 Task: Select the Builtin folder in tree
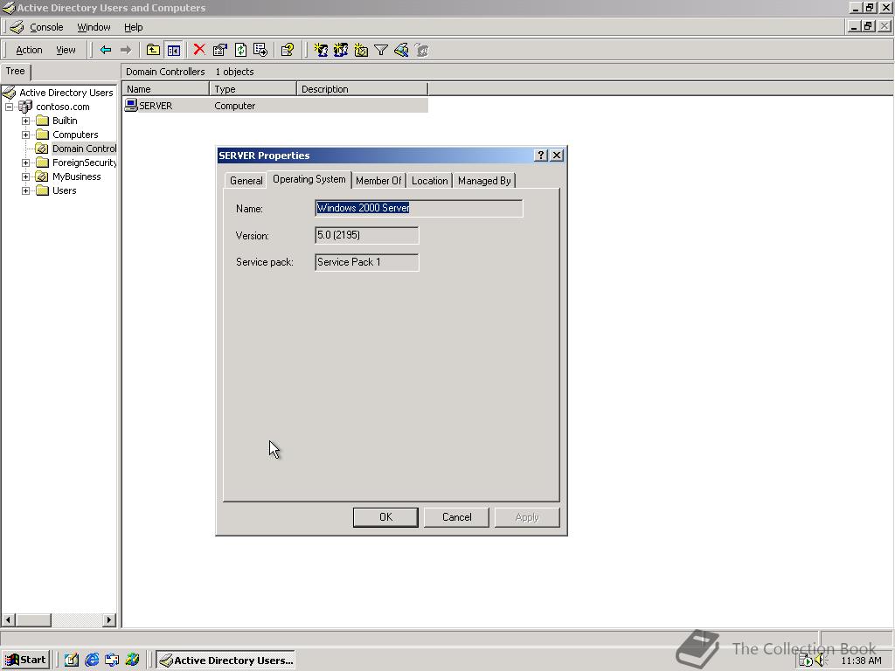(65, 121)
